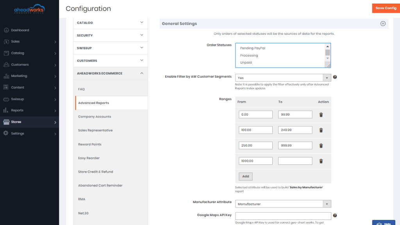Click To field with 999.99
400x225 pixels.
coord(295,145)
